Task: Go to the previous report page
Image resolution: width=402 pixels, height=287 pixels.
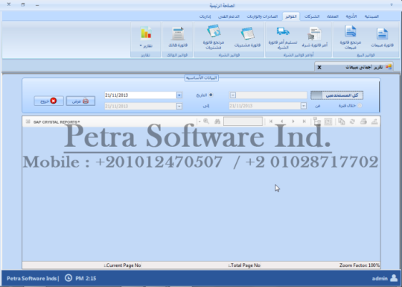Action: click(x=281, y=122)
